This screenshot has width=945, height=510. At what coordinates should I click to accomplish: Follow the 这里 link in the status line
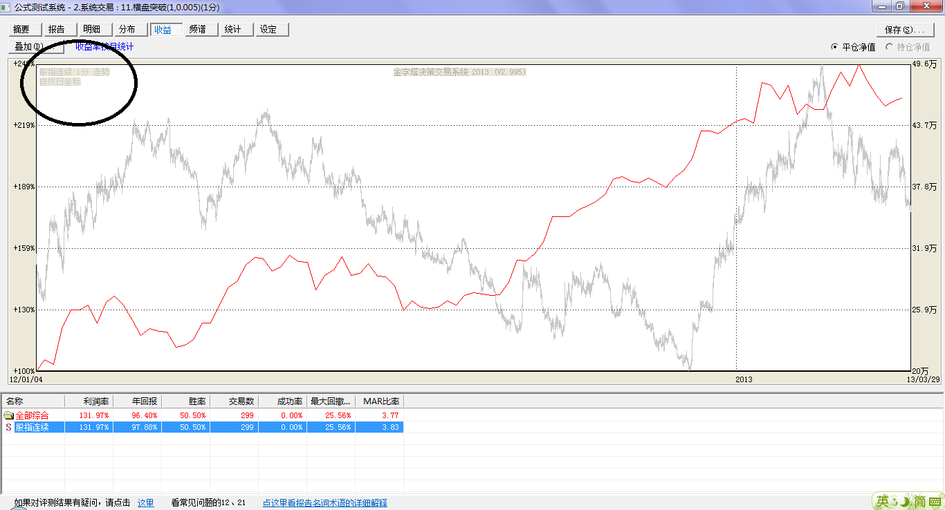(145, 503)
